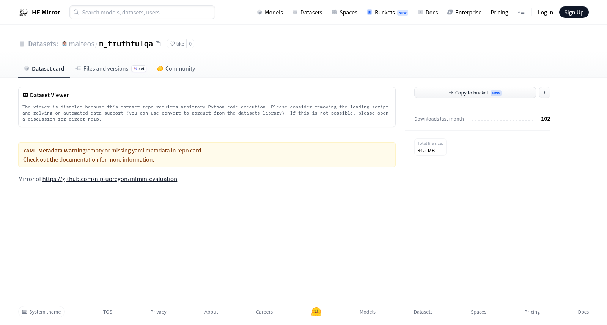The width and height of the screenshot is (607, 325).
Task: Open Spaces in top navigation
Action: pos(344,13)
